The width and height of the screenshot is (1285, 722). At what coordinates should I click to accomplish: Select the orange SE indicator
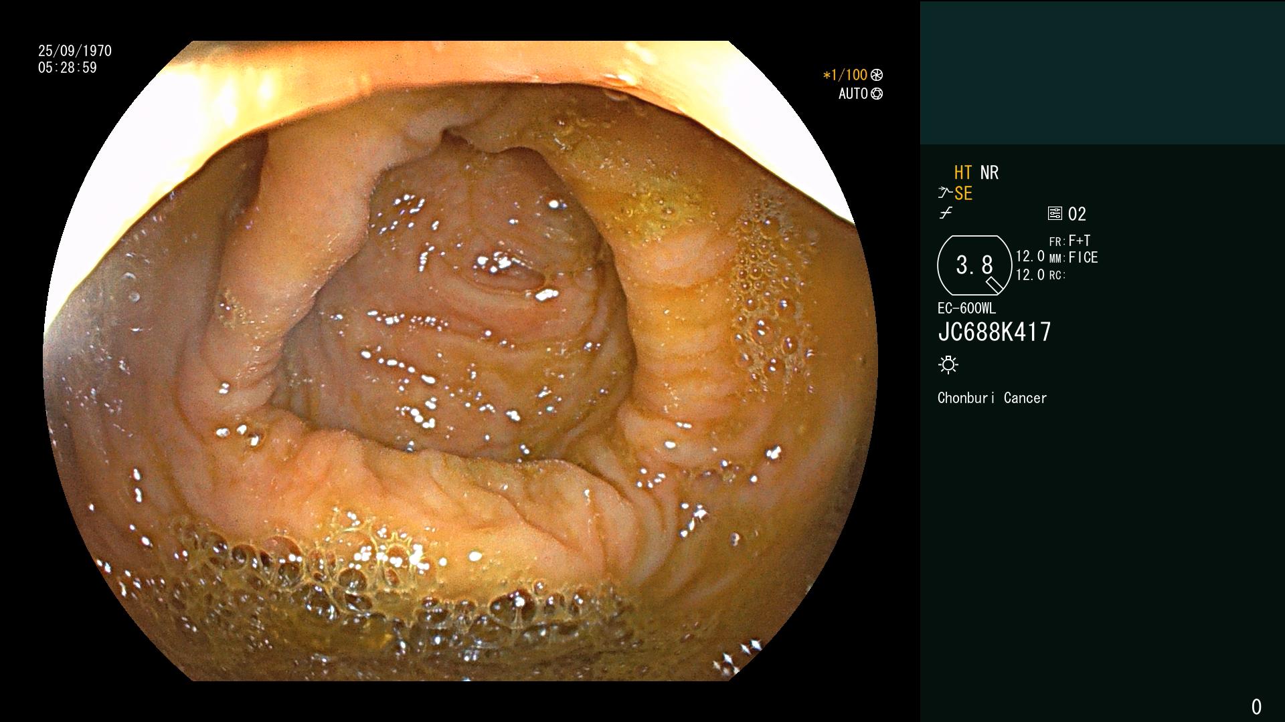coord(963,194)
